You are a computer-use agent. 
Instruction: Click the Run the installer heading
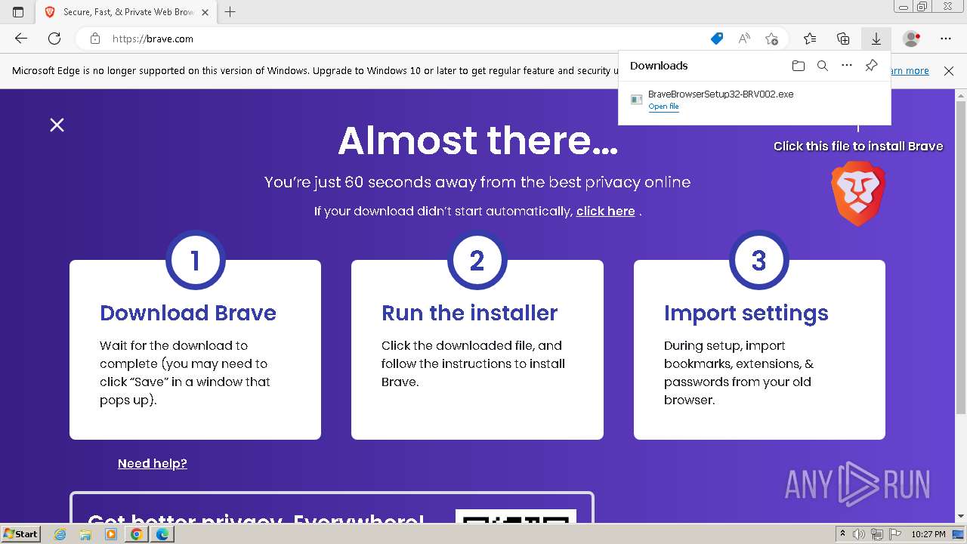(469, 313)
